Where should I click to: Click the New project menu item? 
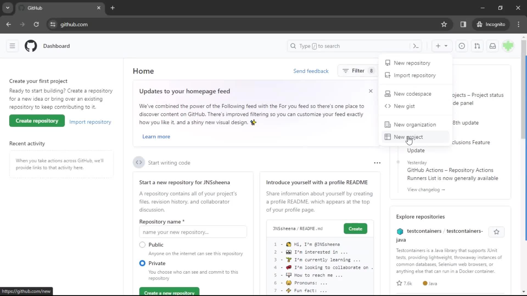click(408, 136)
